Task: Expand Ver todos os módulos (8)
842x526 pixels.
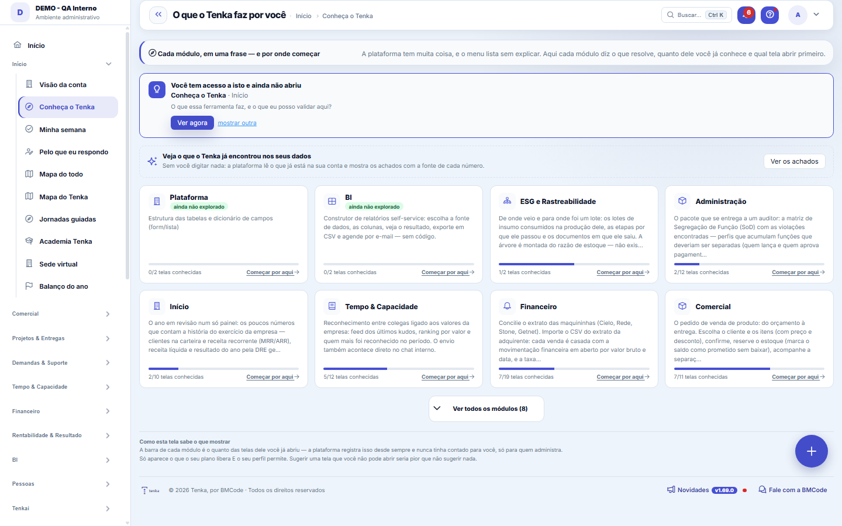Action: point(486,409)
